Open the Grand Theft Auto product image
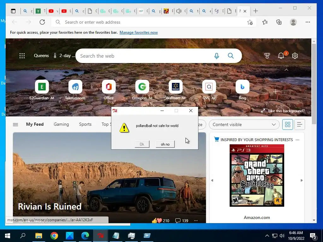Screen dimensions: 323x242 [257, 176]
